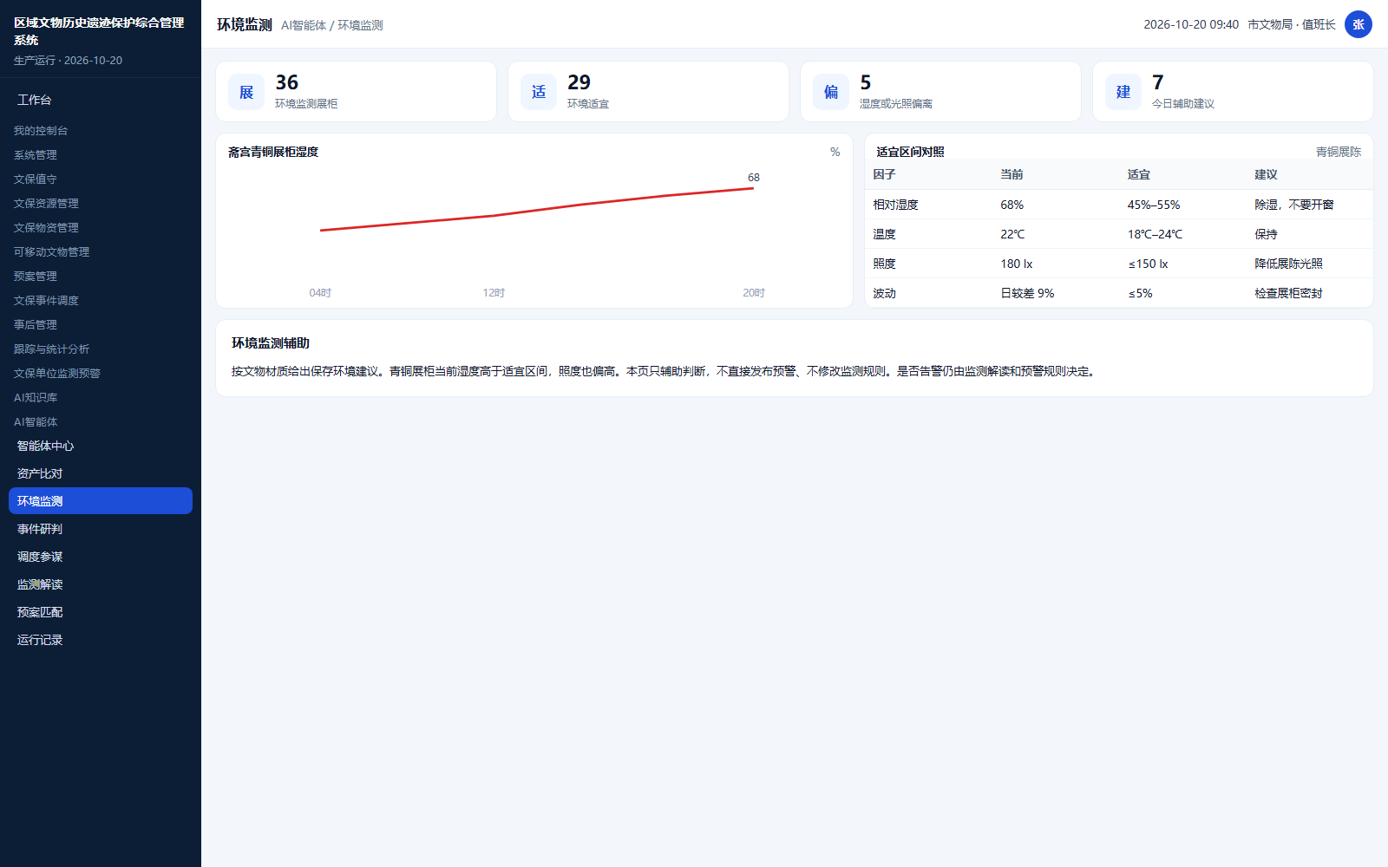
Task: Open 智能体中心 page
Action: [101, 446]
